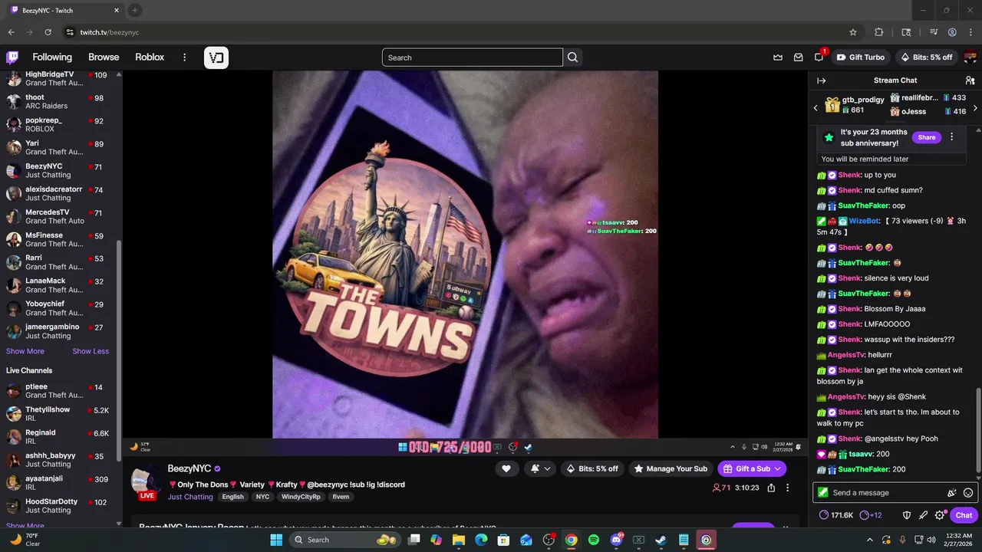The image size is (982, 552).
Task: Open the celebration effects icon in chat input
Action: tap(952, 493)
